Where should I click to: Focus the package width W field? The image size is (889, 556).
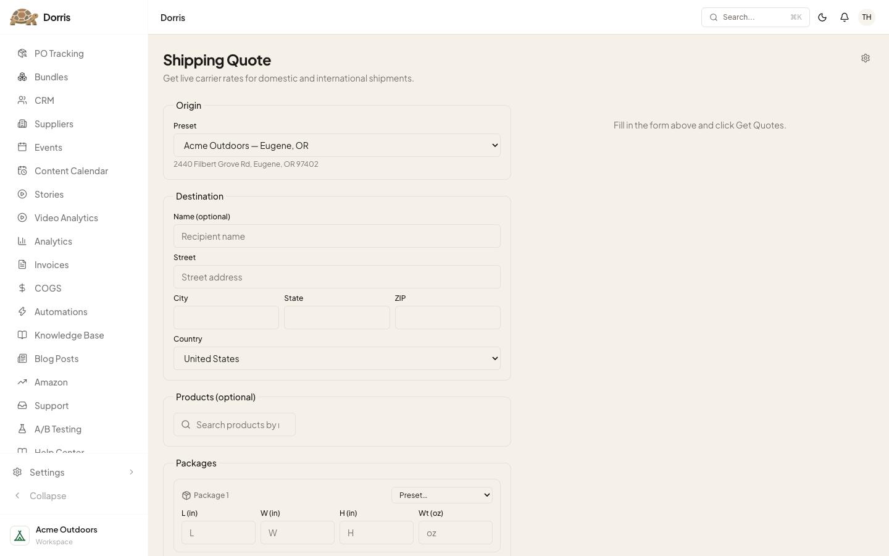[x=298, y=533]
